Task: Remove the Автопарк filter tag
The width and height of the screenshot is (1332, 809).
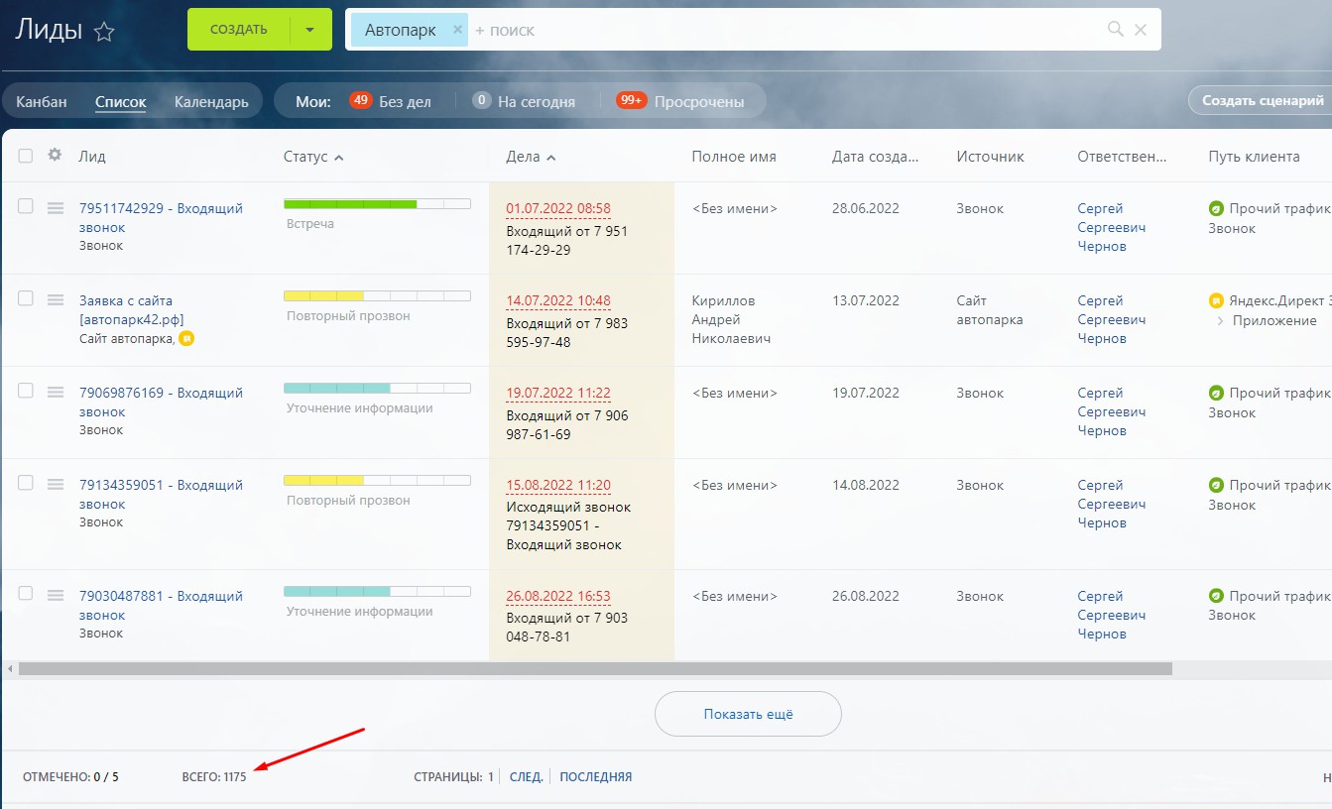Action: pyautogui.click(x=457, y=30)
